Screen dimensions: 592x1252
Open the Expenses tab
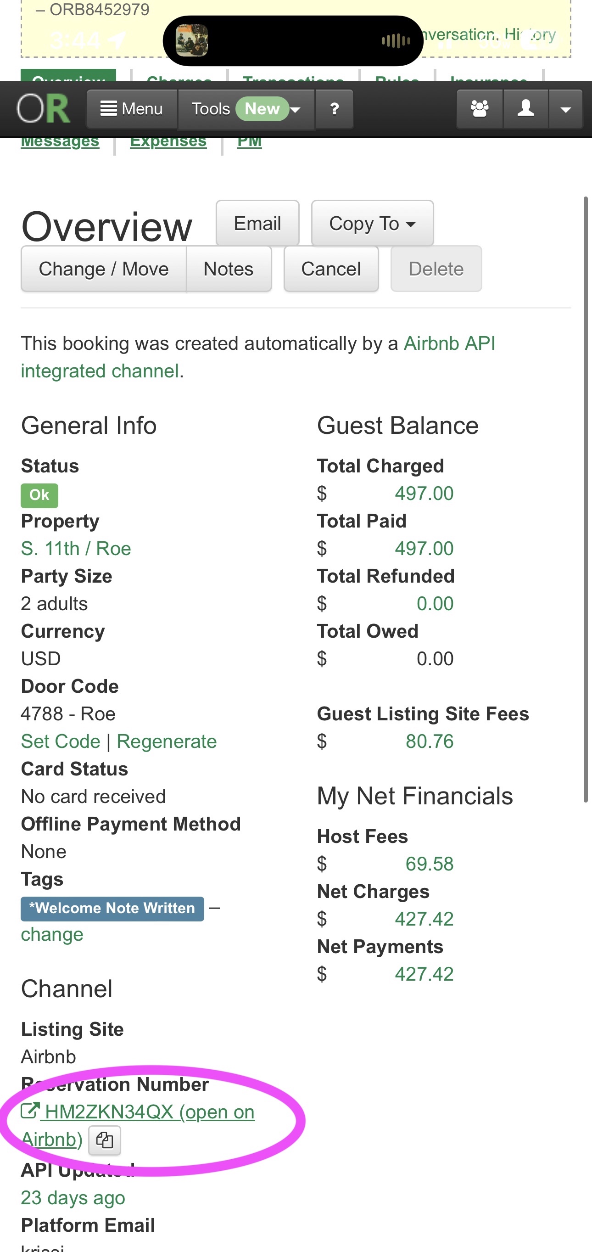(x=168, y=140)
